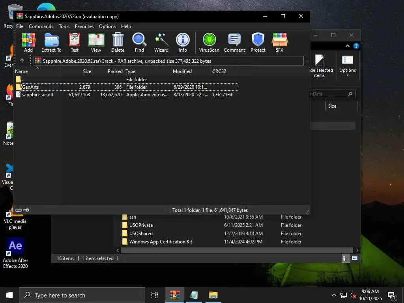Open File Explorer help question mark
This screenshot has width=404, height=303.
(356, 46)
